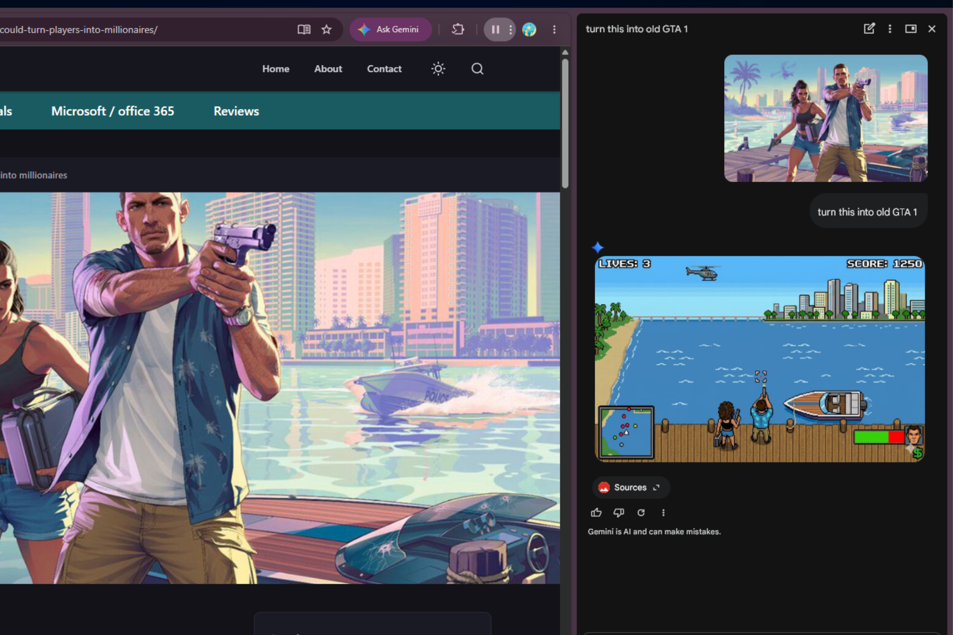This screenshot has height=635, width=953.
Task: Open the three-dot menu in the Gemini panel header
Action: pos(890,29)
